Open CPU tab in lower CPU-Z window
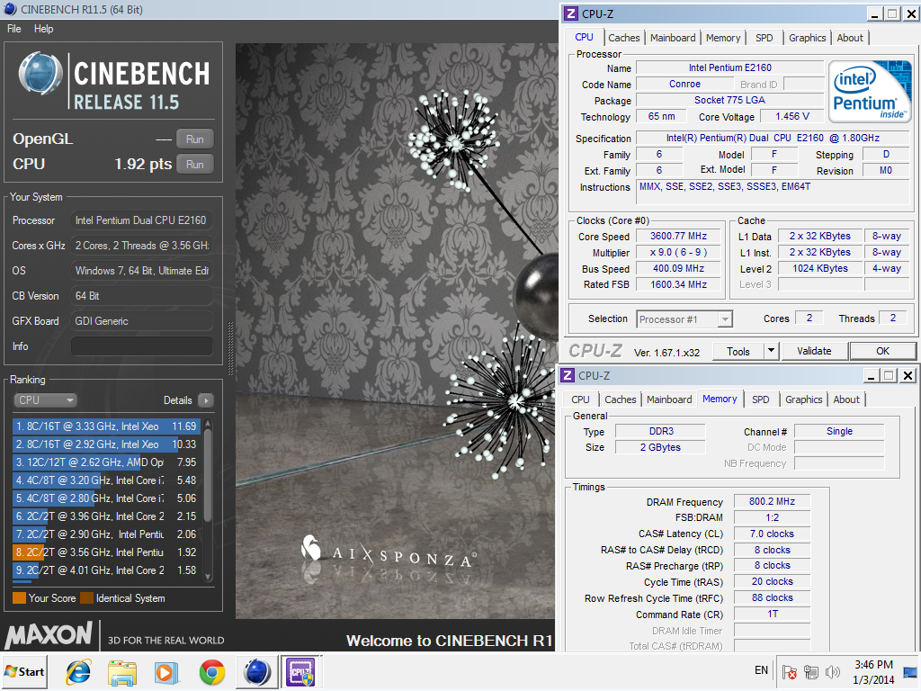This screenshot has height=691, width=921. click(580, 399)
